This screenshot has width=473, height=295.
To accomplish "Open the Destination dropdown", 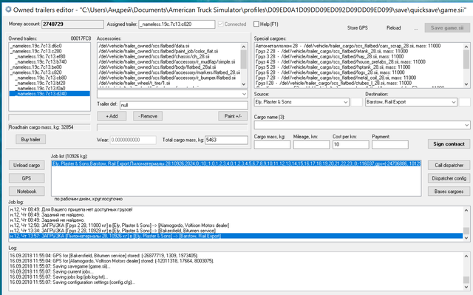I will tap(453, 102).
